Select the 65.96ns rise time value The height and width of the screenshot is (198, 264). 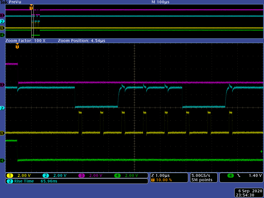pyautogui.click(x=49, y=181)
